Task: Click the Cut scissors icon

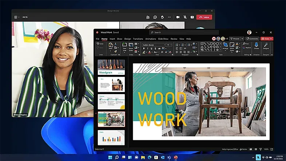Action: (x=115, y=44)
